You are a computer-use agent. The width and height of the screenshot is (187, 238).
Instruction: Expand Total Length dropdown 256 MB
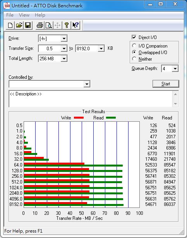64,59
